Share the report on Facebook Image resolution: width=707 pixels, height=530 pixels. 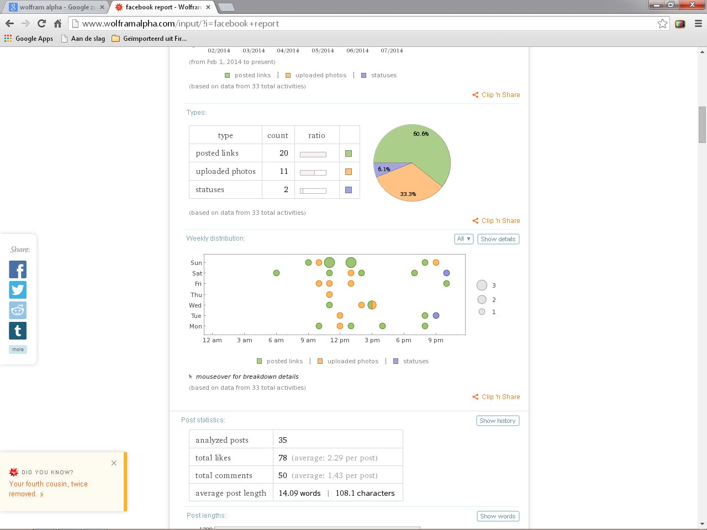(18, 269)
